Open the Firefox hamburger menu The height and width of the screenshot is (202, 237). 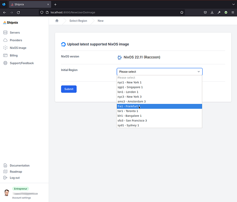(x=233, y=13)
